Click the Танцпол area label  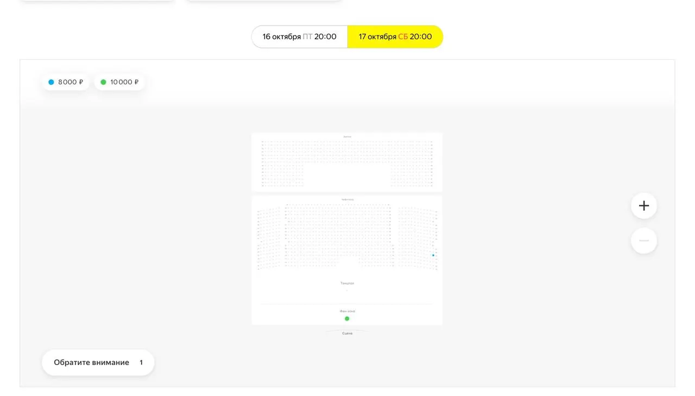coord(347,283)
